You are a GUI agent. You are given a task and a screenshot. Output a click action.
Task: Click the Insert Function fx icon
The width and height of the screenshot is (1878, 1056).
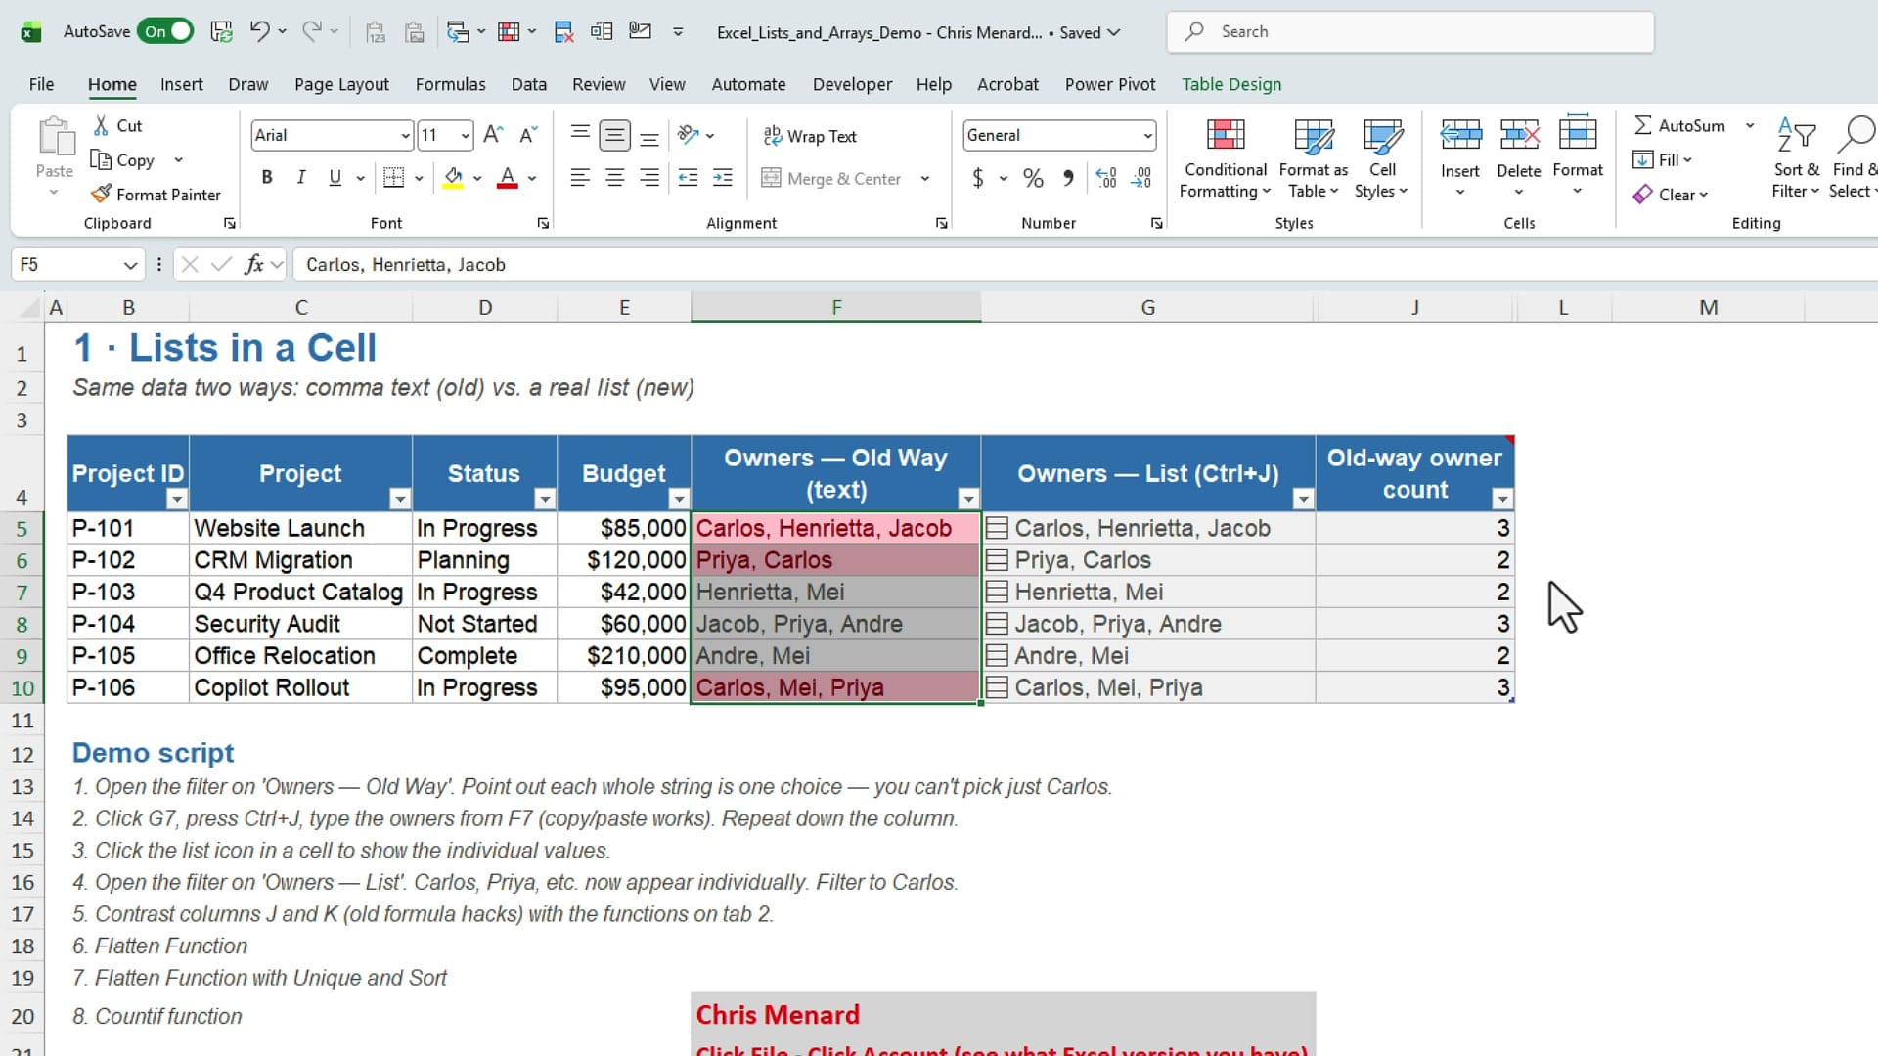pos(253,264)
